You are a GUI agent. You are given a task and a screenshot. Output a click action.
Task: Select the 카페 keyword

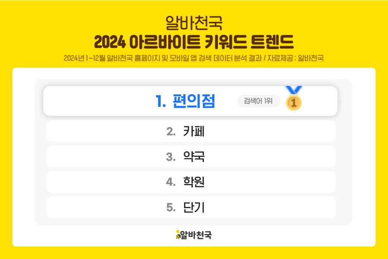(x=194, y=131)
